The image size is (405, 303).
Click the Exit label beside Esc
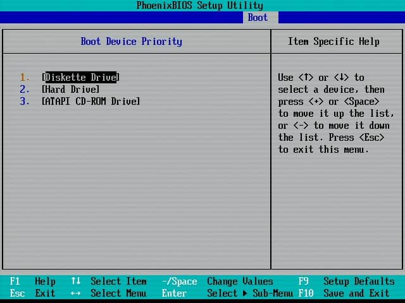click(x=45, y=293)
